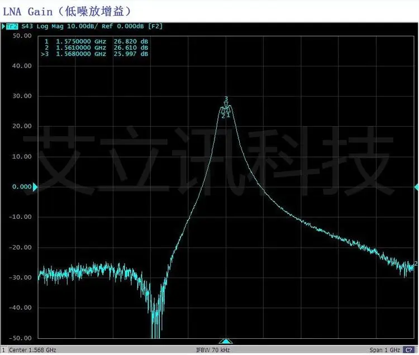Click the right-side reference position arrow
Screen dimensions: 419x355
pyautogui.click(x=417, y=187)
